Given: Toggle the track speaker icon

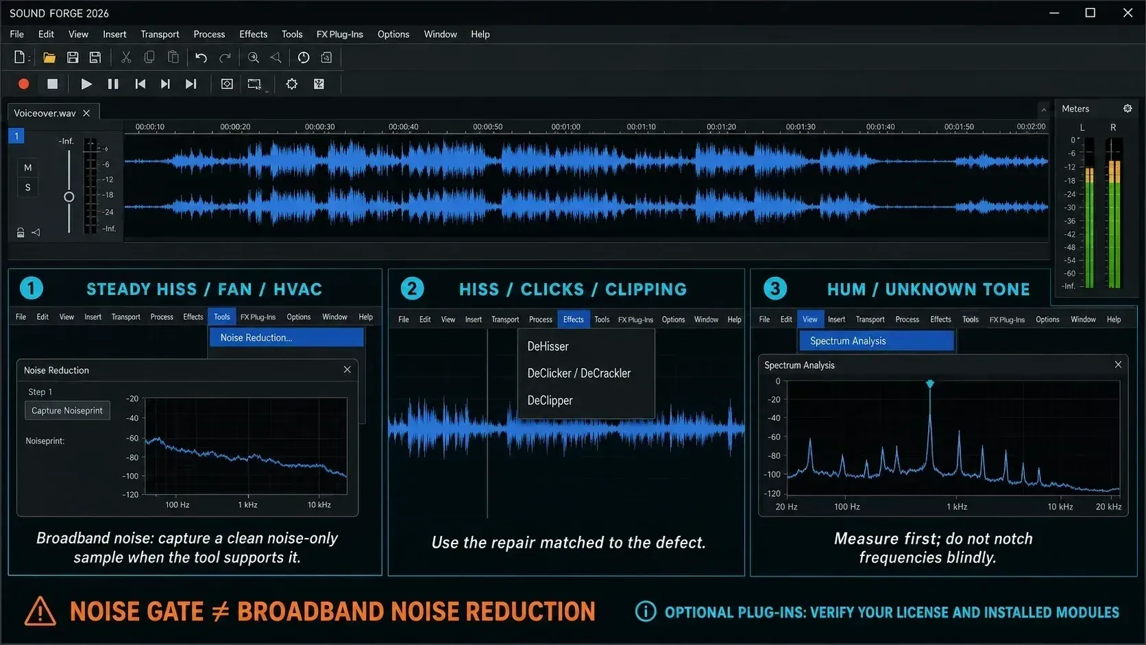Looking at the screenshot, I should point(36,233).
